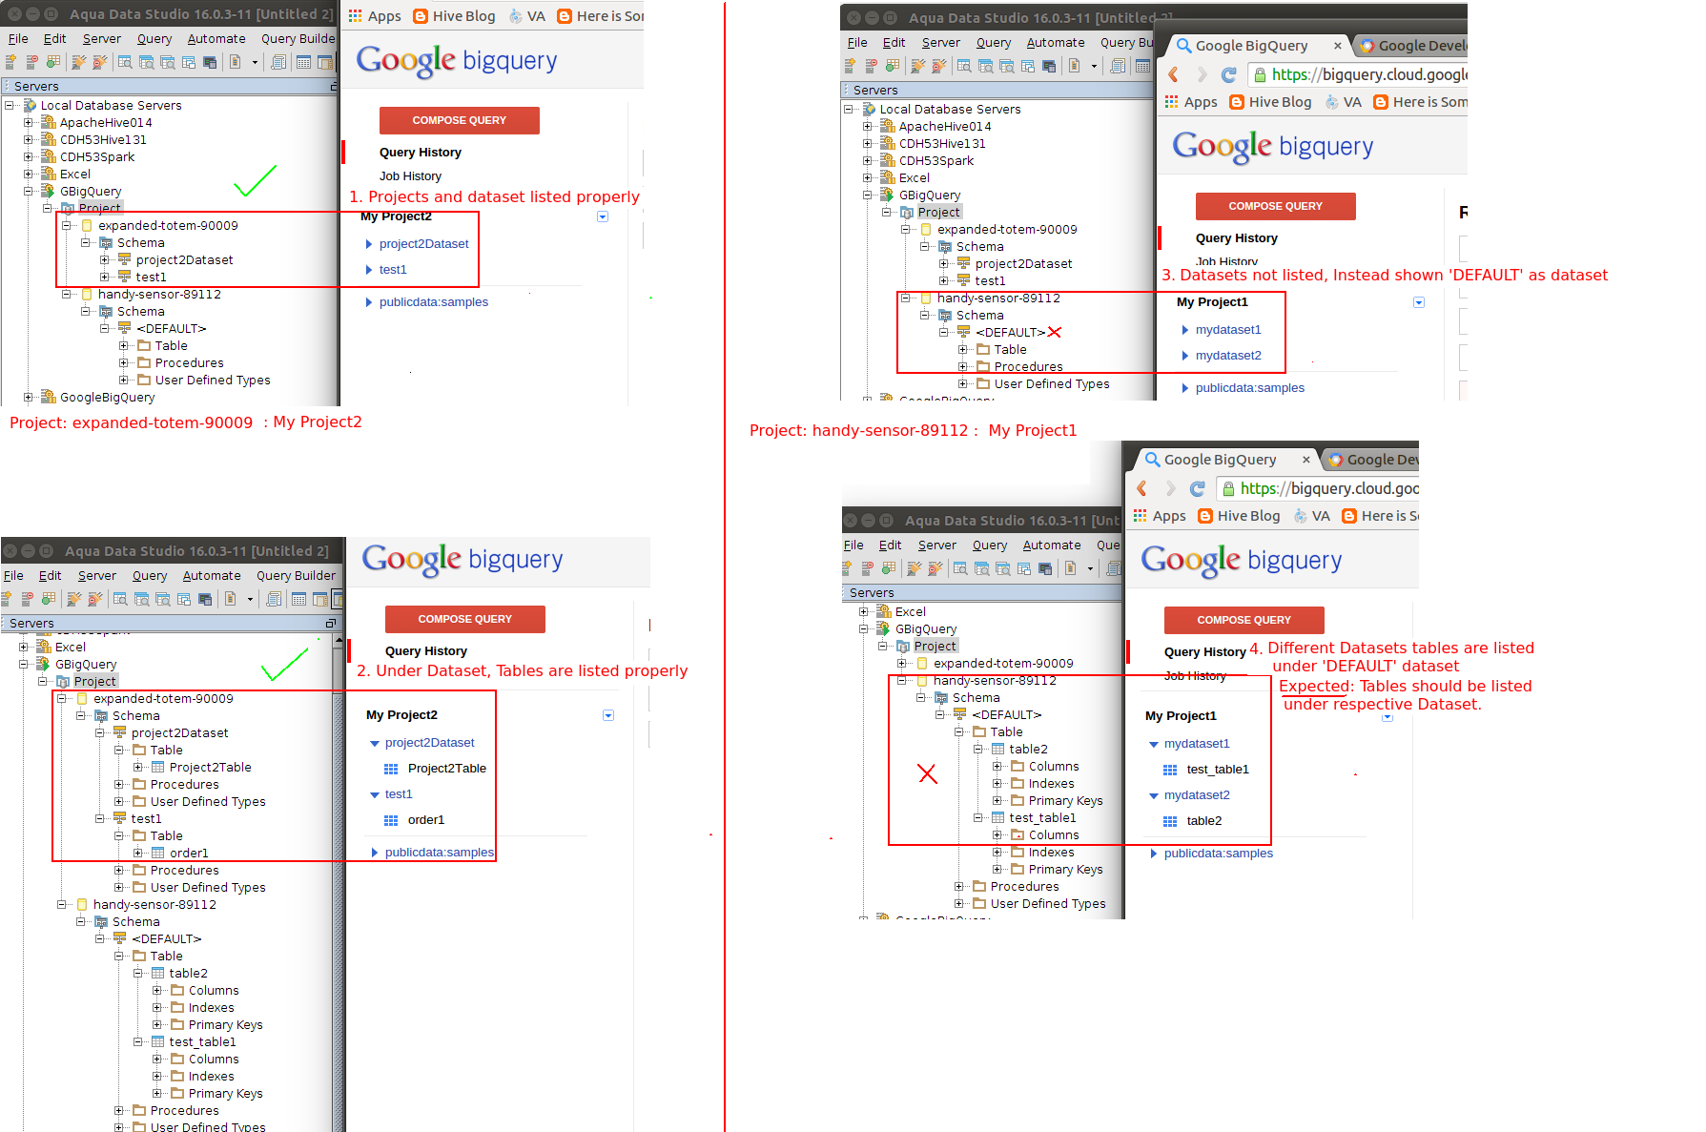This screenshot has width=1706, height=1132.
Task: Collapse project2Dataset triangle in bottom-left BigQuery panel
Action: coord(375,743)
